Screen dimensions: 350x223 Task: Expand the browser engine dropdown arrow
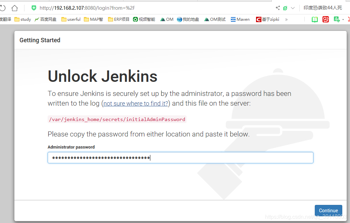coord(293,8)
